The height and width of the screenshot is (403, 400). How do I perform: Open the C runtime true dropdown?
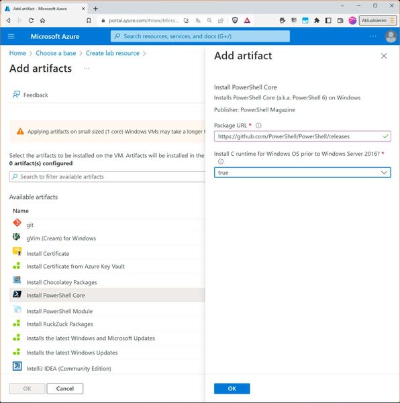coord(302,173)
